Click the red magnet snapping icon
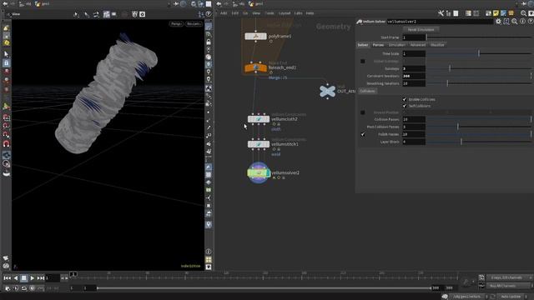The width and height of the screenshot is (534, 300). [6, 144]
